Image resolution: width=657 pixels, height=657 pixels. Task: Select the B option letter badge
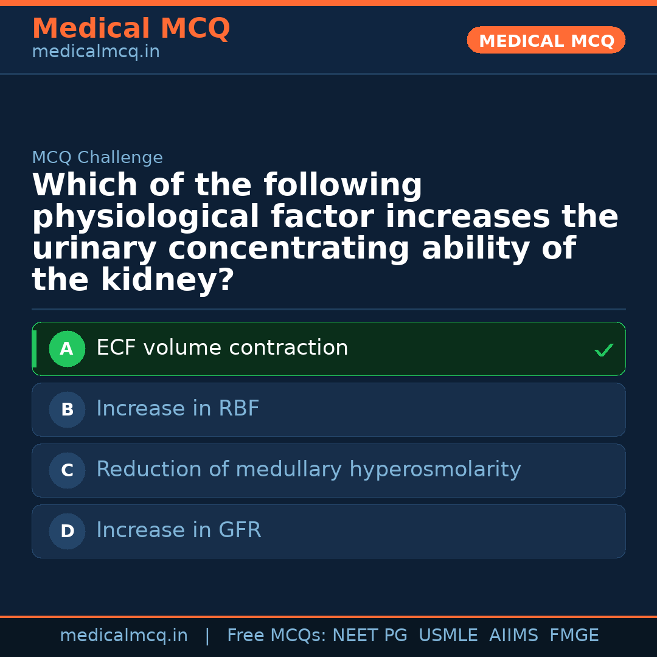point(67,410)
